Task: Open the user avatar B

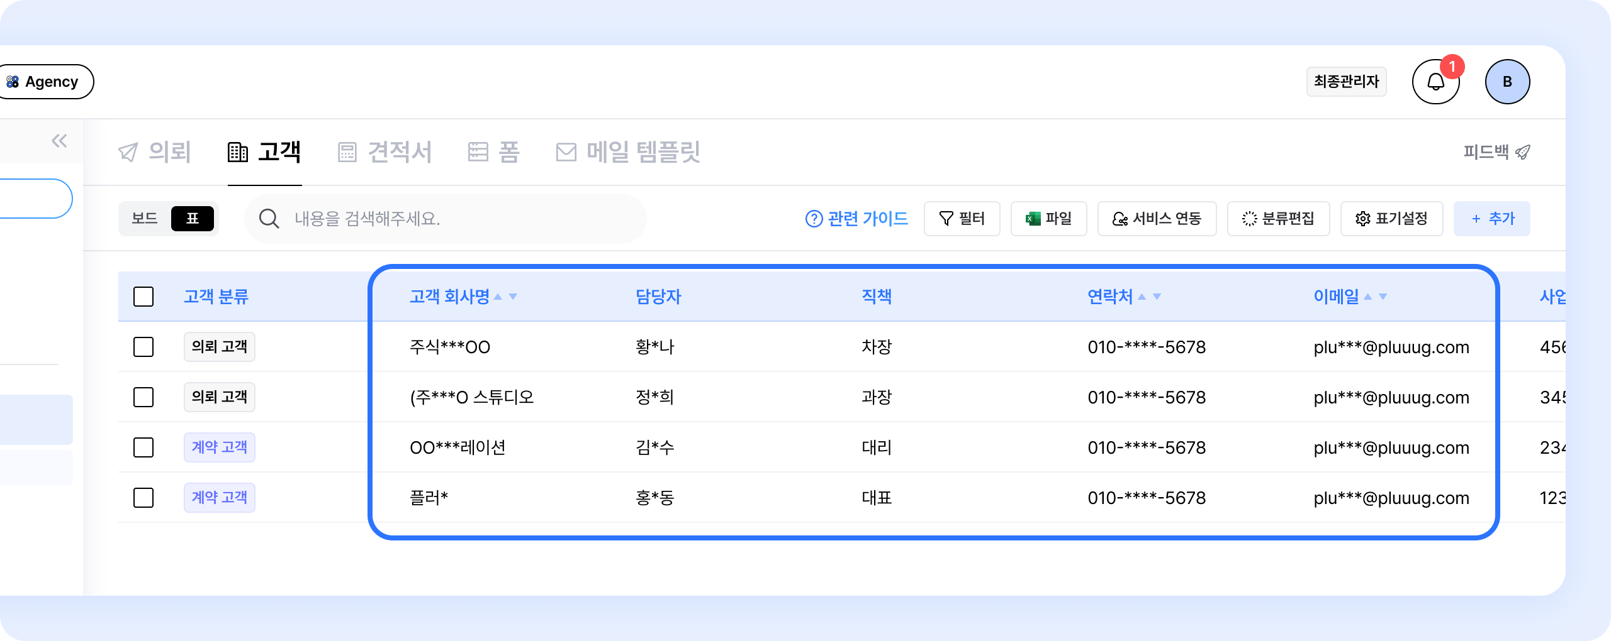Action: point(1507,82)
